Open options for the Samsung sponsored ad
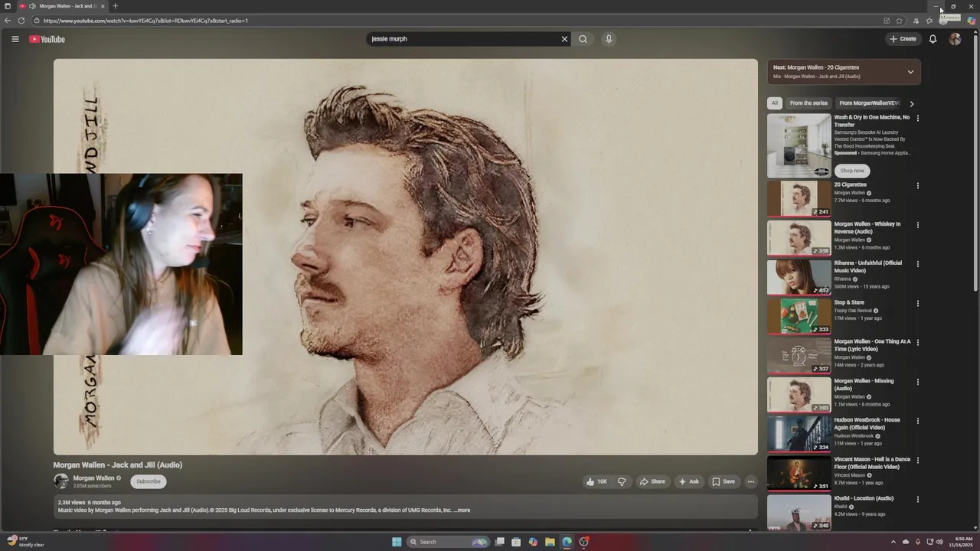980x551 pixels. tap(918, 118)
